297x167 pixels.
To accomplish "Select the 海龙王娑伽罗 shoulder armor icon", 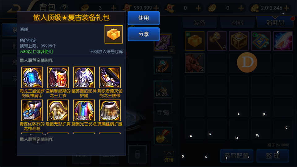I will tap(32, 77).
